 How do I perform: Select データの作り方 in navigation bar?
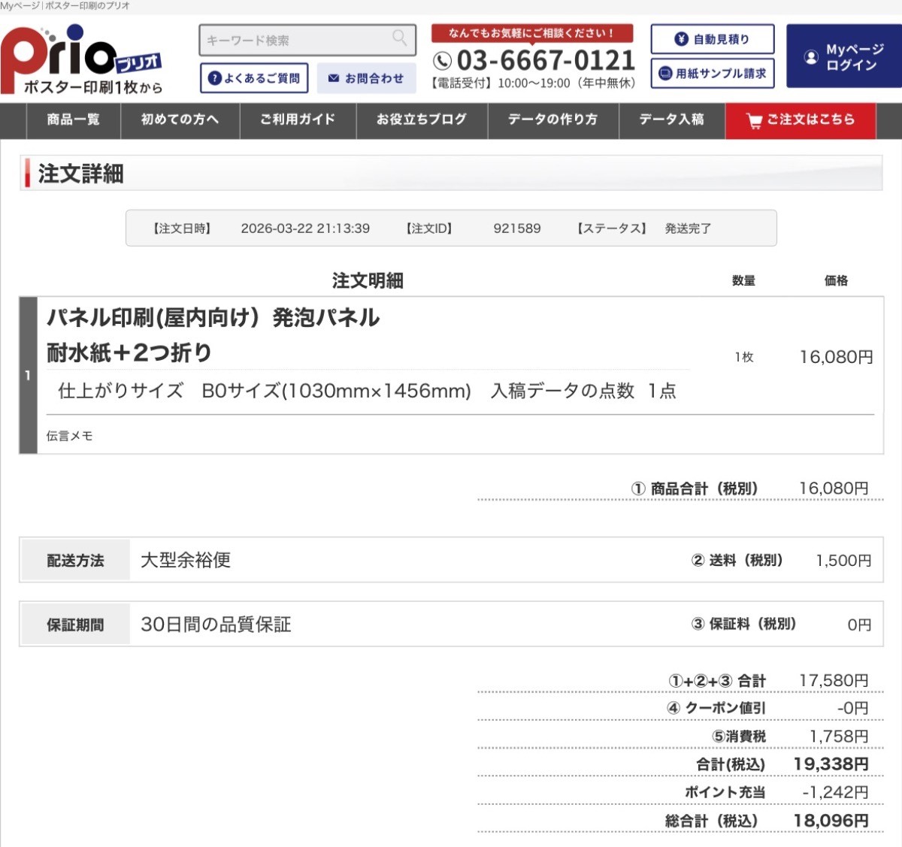552,119
